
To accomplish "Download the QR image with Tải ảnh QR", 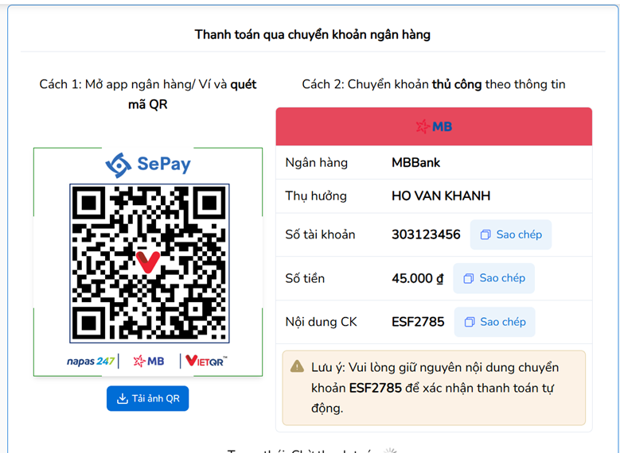I will tap(147, 398).
